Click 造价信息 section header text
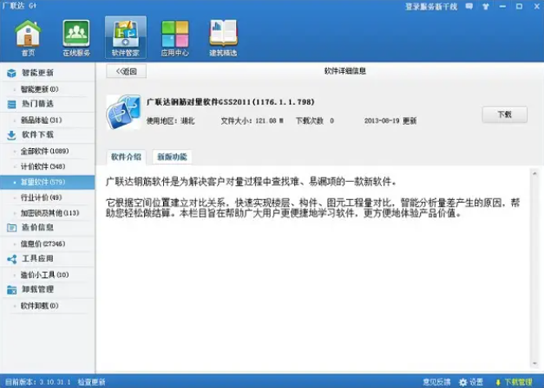The width and height of the screenshot is (544, 388). (37, 227)
